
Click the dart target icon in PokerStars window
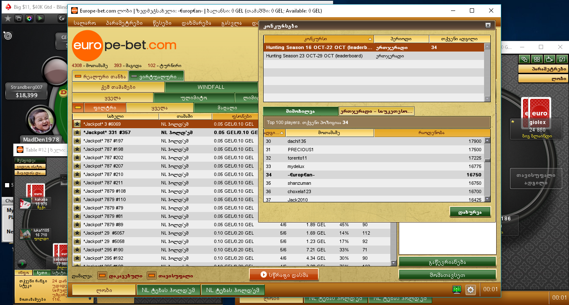point(8,36)
